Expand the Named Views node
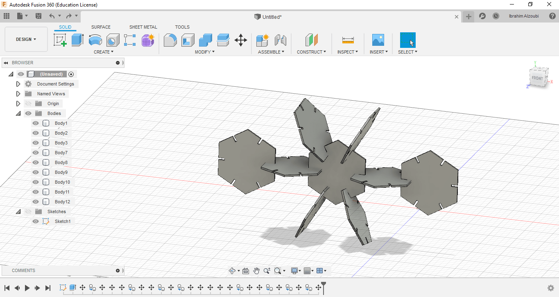This screenshot has height=297, width=559. point(18,94)
